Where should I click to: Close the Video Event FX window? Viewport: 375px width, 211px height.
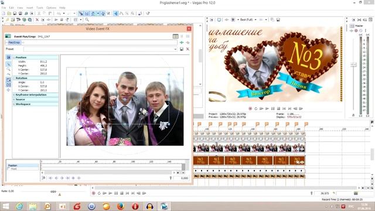(x=189, y=29)
